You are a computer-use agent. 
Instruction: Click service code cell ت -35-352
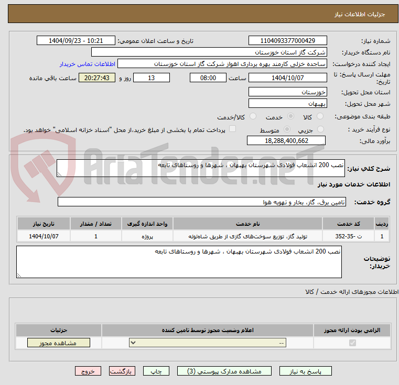(348, 236)
